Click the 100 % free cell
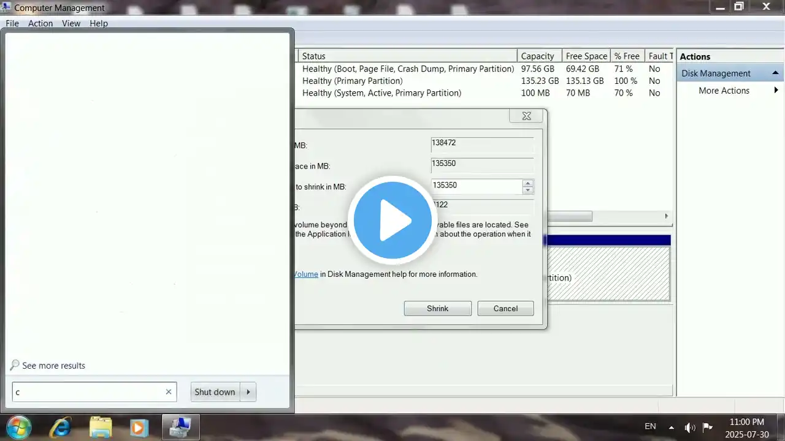Image resolution: width=785 pixels, height=441 pixels. (x=626, y=81)
